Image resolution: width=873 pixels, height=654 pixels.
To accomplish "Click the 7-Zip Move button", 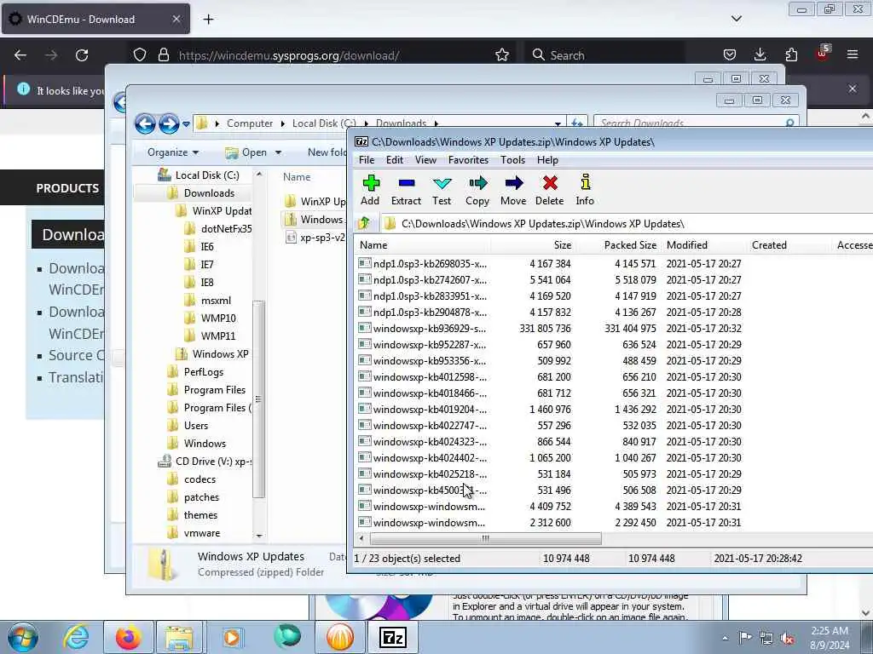I will (512, 190).
